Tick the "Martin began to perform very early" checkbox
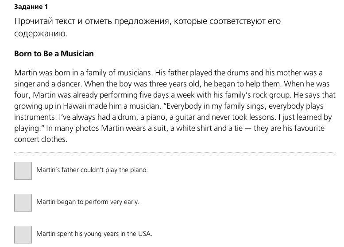The image size is (344, 247). [23, 203]
